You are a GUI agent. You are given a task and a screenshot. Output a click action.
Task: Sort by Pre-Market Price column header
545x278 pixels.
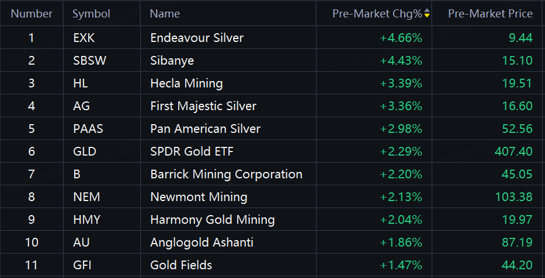pos(490,13)
